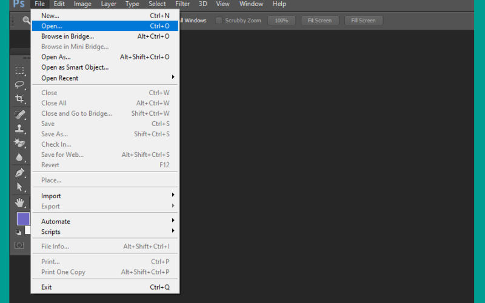Enable the Scrubby Zoom checkbox
The image size is (485, 303).
pyautogui.click(x=219, y=21)
